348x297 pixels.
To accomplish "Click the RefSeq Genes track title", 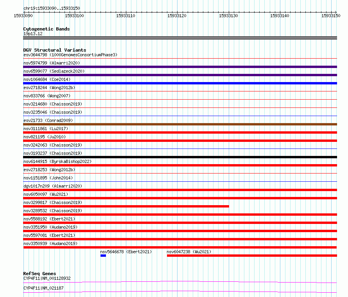I will pos(39,274).
